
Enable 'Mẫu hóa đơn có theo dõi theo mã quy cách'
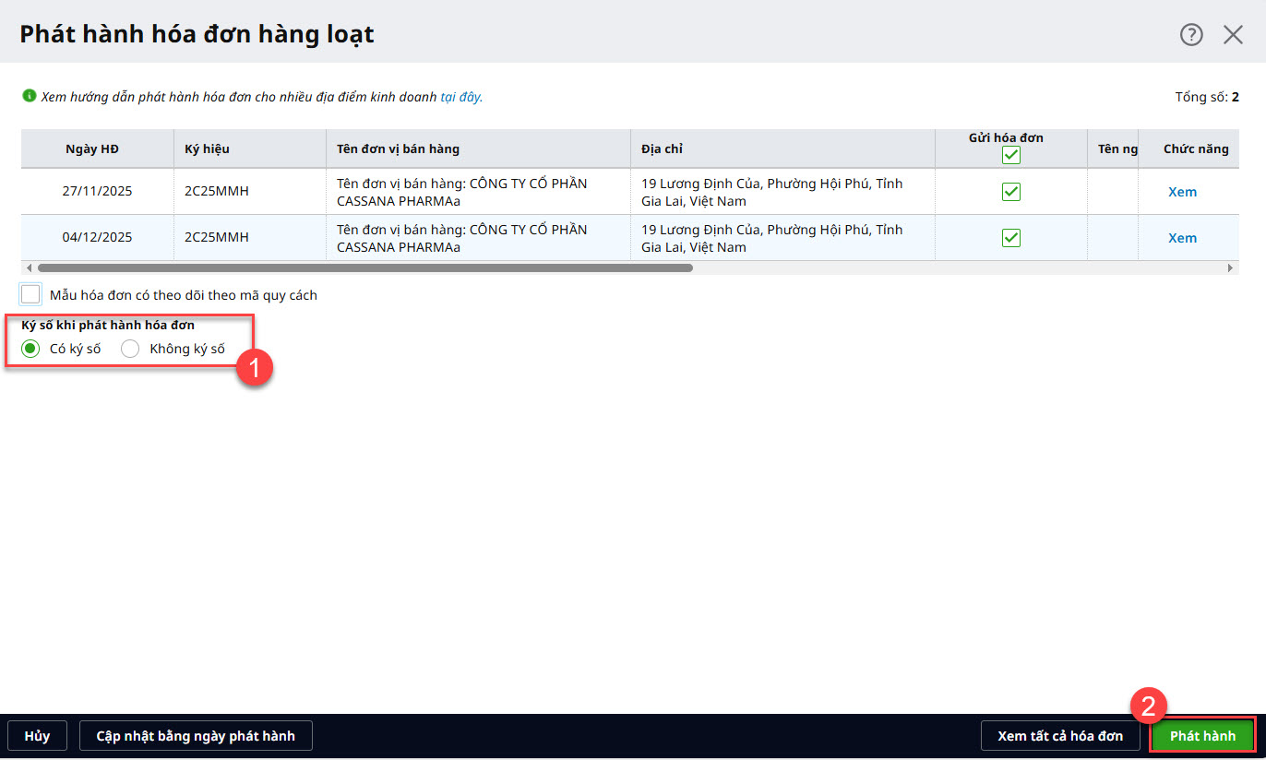point(31,295)
